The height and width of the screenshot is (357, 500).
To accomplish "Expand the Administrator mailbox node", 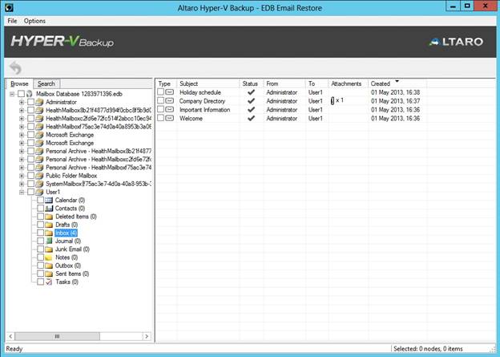I will pyautogui.click(x=22, y=102).
